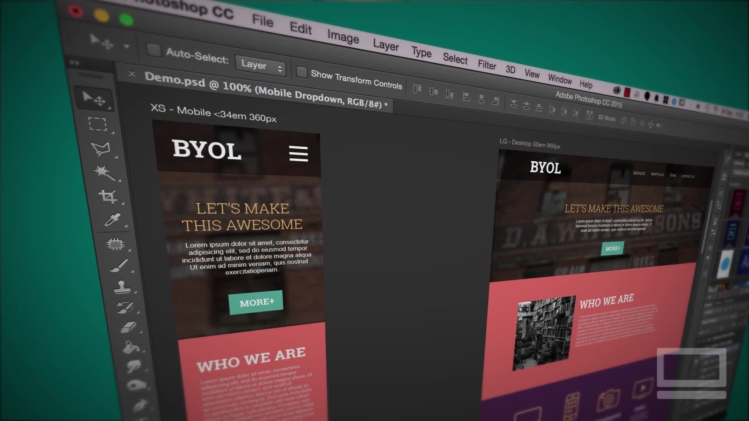Screen dimensions: 749x421
Task: Open the View menu
Action: click(x=532, y=73)
